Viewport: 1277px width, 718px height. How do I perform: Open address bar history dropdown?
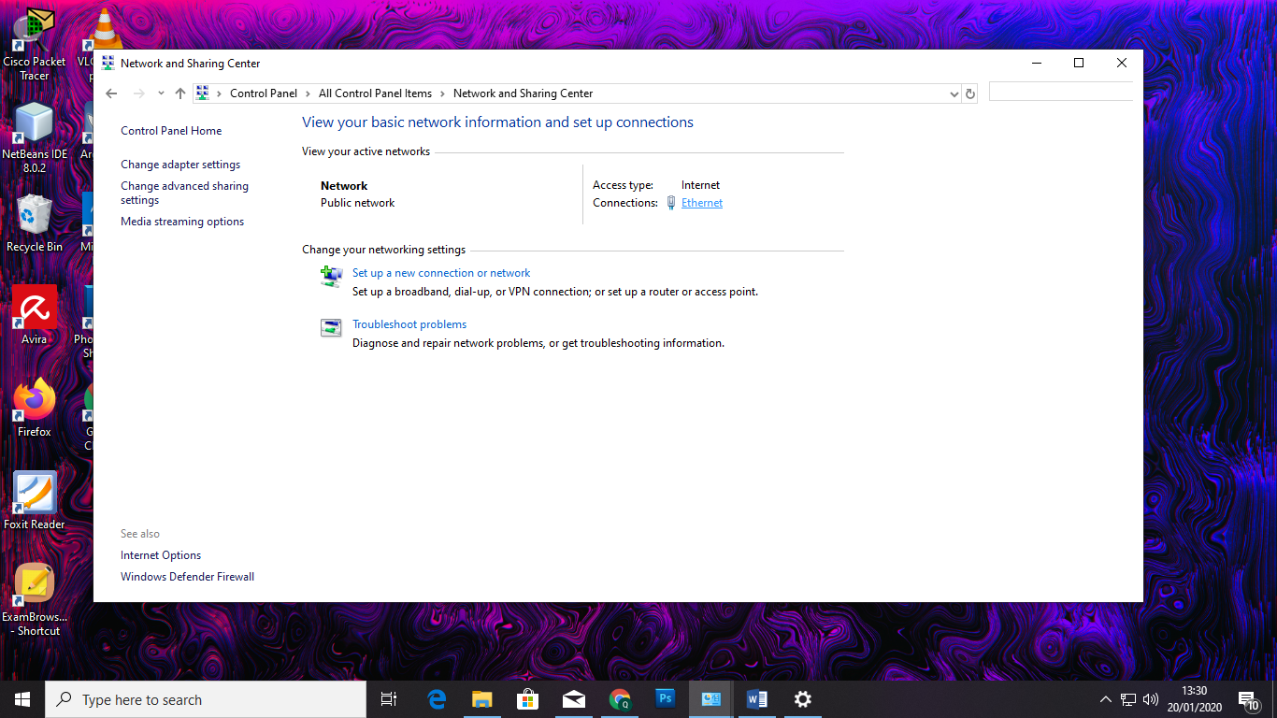pyautogui.click(x=954, y=93)
